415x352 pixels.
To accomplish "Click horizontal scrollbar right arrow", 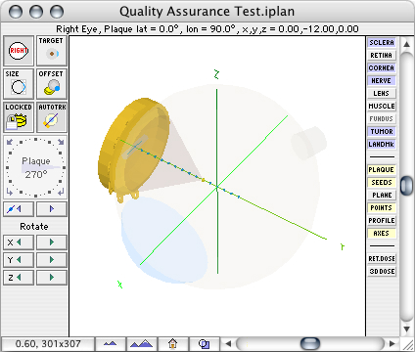I will click(x=392, y=343).
